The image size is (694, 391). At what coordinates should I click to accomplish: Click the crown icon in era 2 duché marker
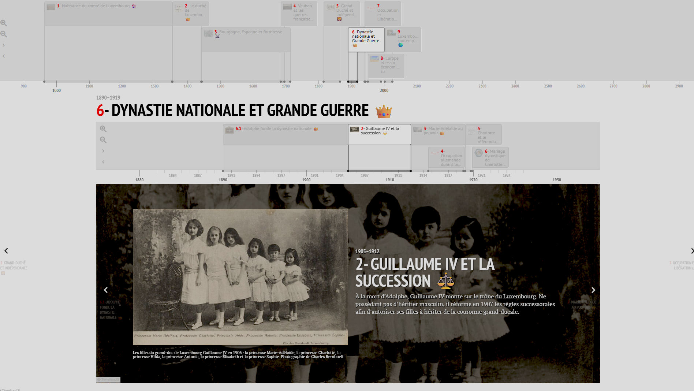click(x=188, y=19)
